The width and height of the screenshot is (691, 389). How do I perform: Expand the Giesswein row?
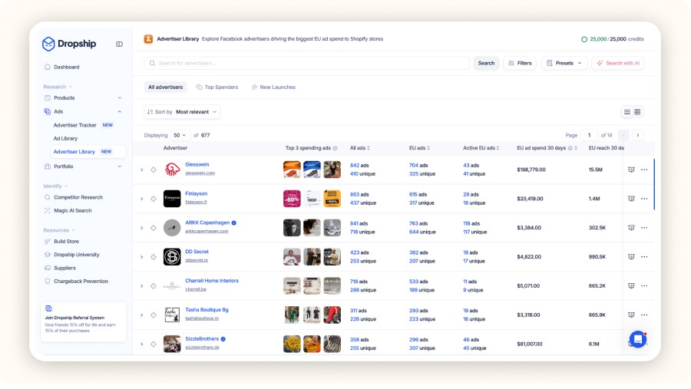tap(142, 170)
